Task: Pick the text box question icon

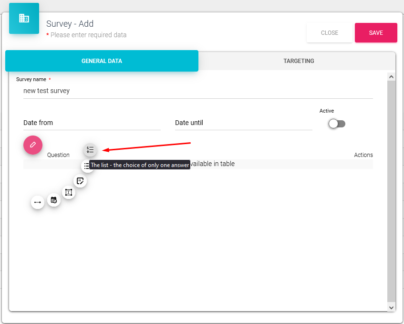Action: 69,192
